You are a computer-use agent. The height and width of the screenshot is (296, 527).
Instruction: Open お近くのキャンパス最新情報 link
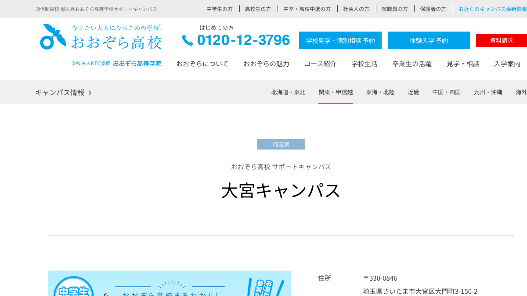click(x=493, y=9)
